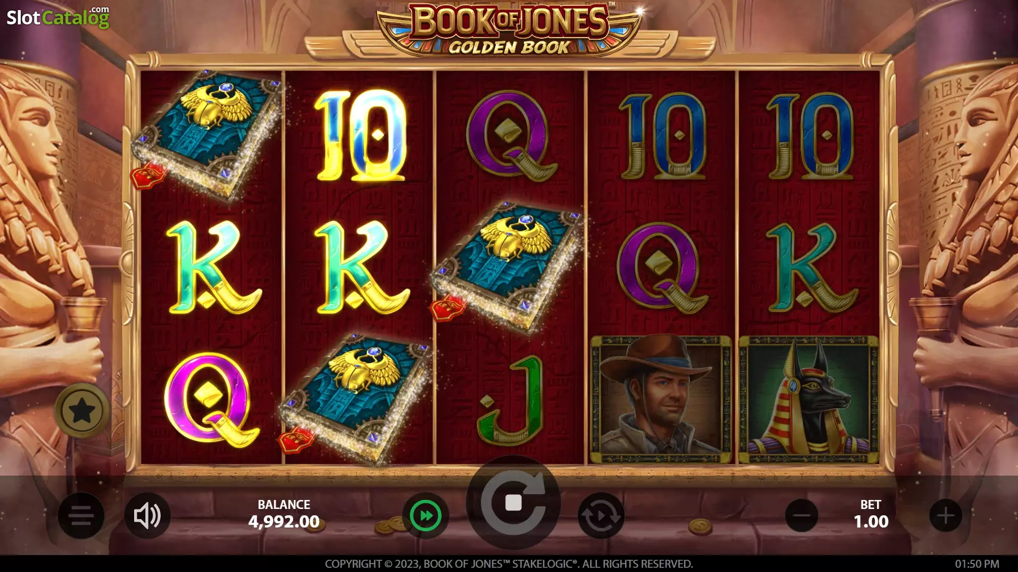Decrease the bet with minus button
Screen dimensions: 1018x572
pyautogui.click(x=802, y=515)
